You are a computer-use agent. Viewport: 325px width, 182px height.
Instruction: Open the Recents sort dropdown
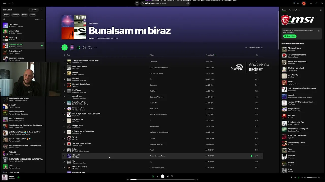39,19
